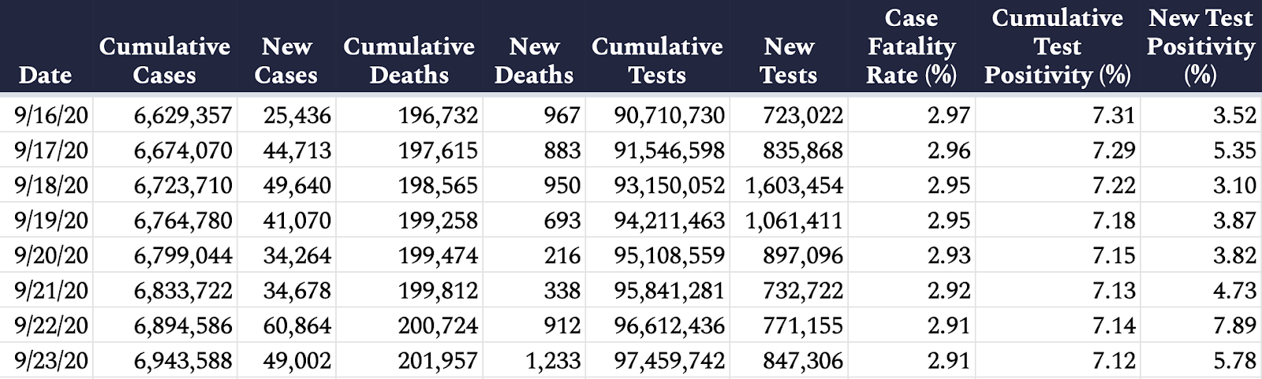Select the new deaths value 1,233

[x=553, y=360]
